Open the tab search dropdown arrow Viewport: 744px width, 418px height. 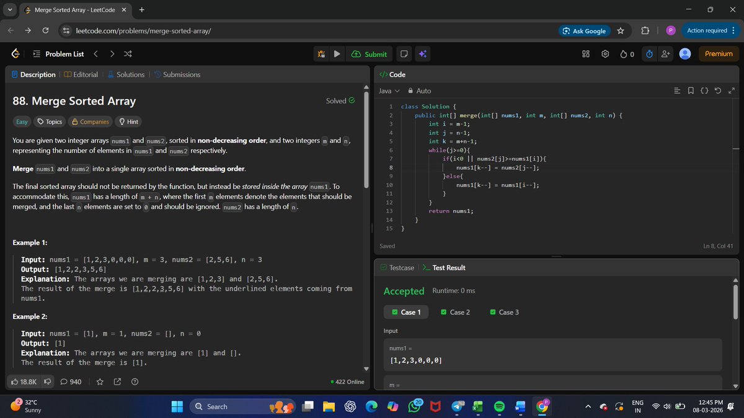tap(11, 10)
